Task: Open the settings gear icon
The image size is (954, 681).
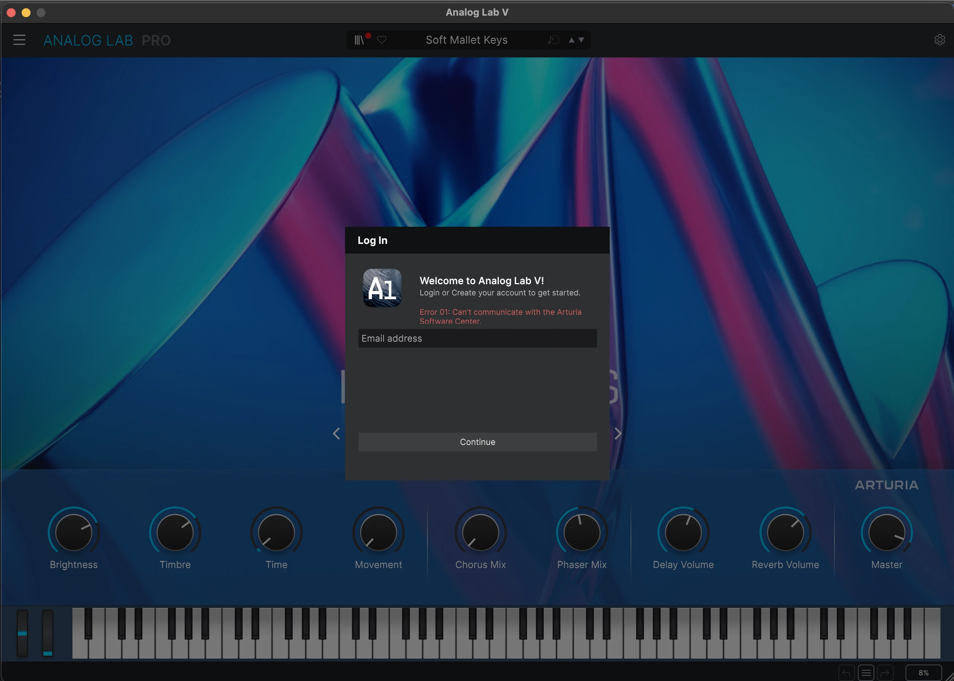Action: point(940,40)
